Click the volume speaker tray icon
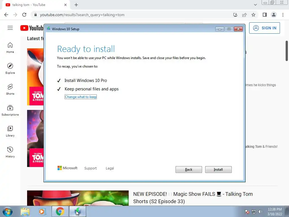Viewport: 289px width, 217px height. [260, 212]
